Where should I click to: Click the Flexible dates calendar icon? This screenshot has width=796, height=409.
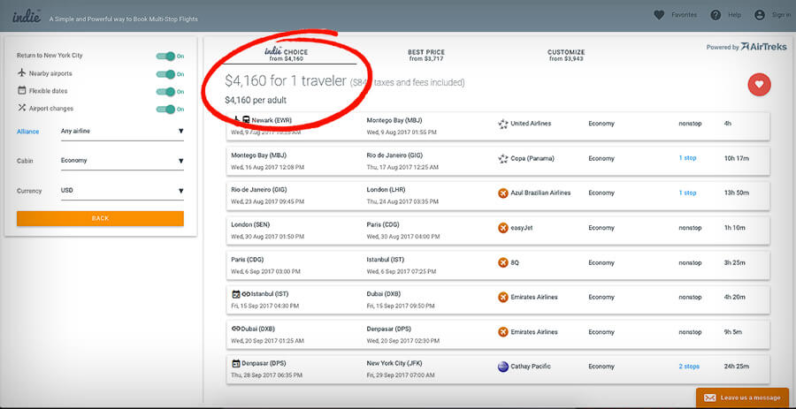[x=21, y=91]
